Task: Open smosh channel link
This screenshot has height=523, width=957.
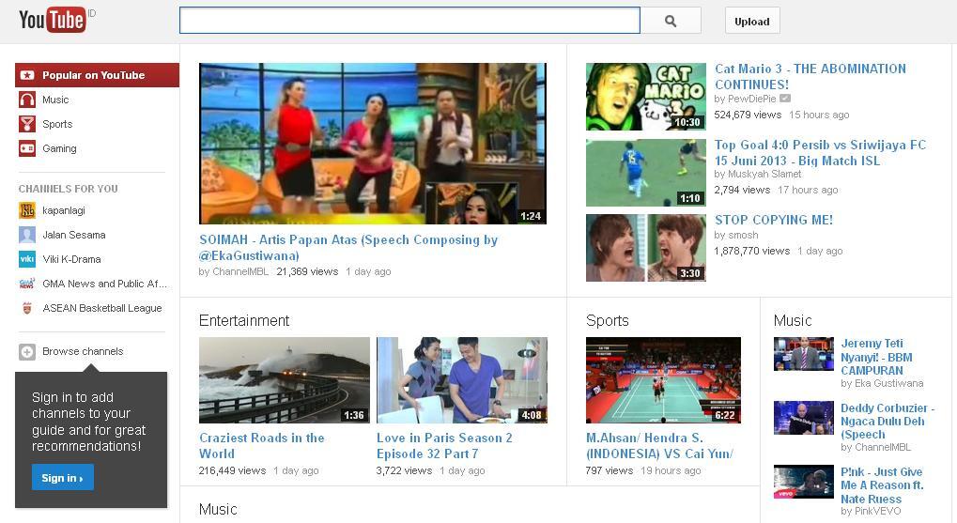Action: pos(743,235)
